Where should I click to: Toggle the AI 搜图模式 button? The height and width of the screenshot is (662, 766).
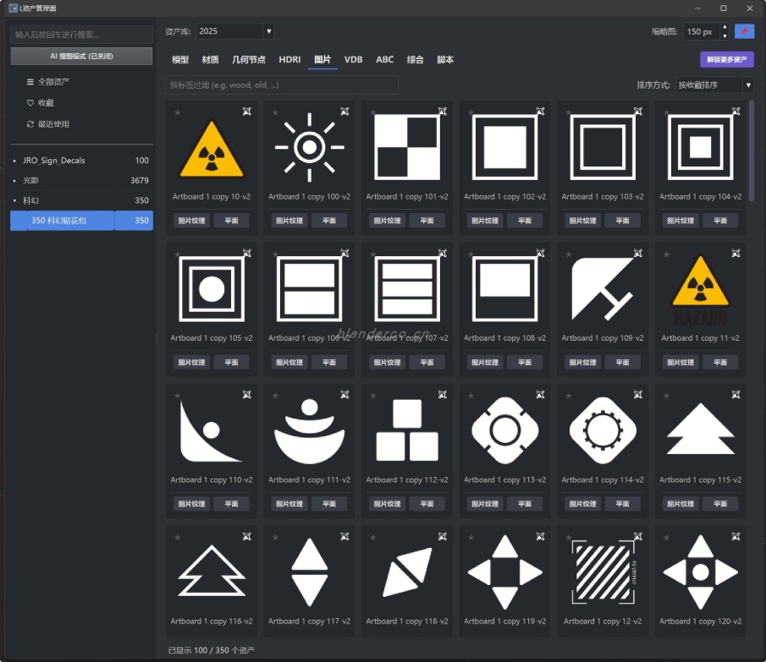point(81,56)
